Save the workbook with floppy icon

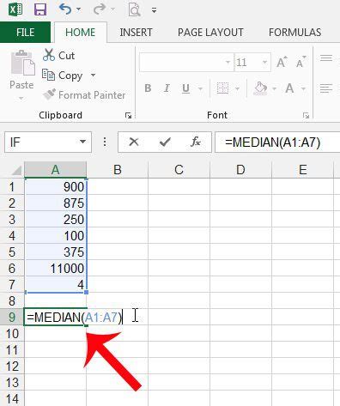pos(40,9)
